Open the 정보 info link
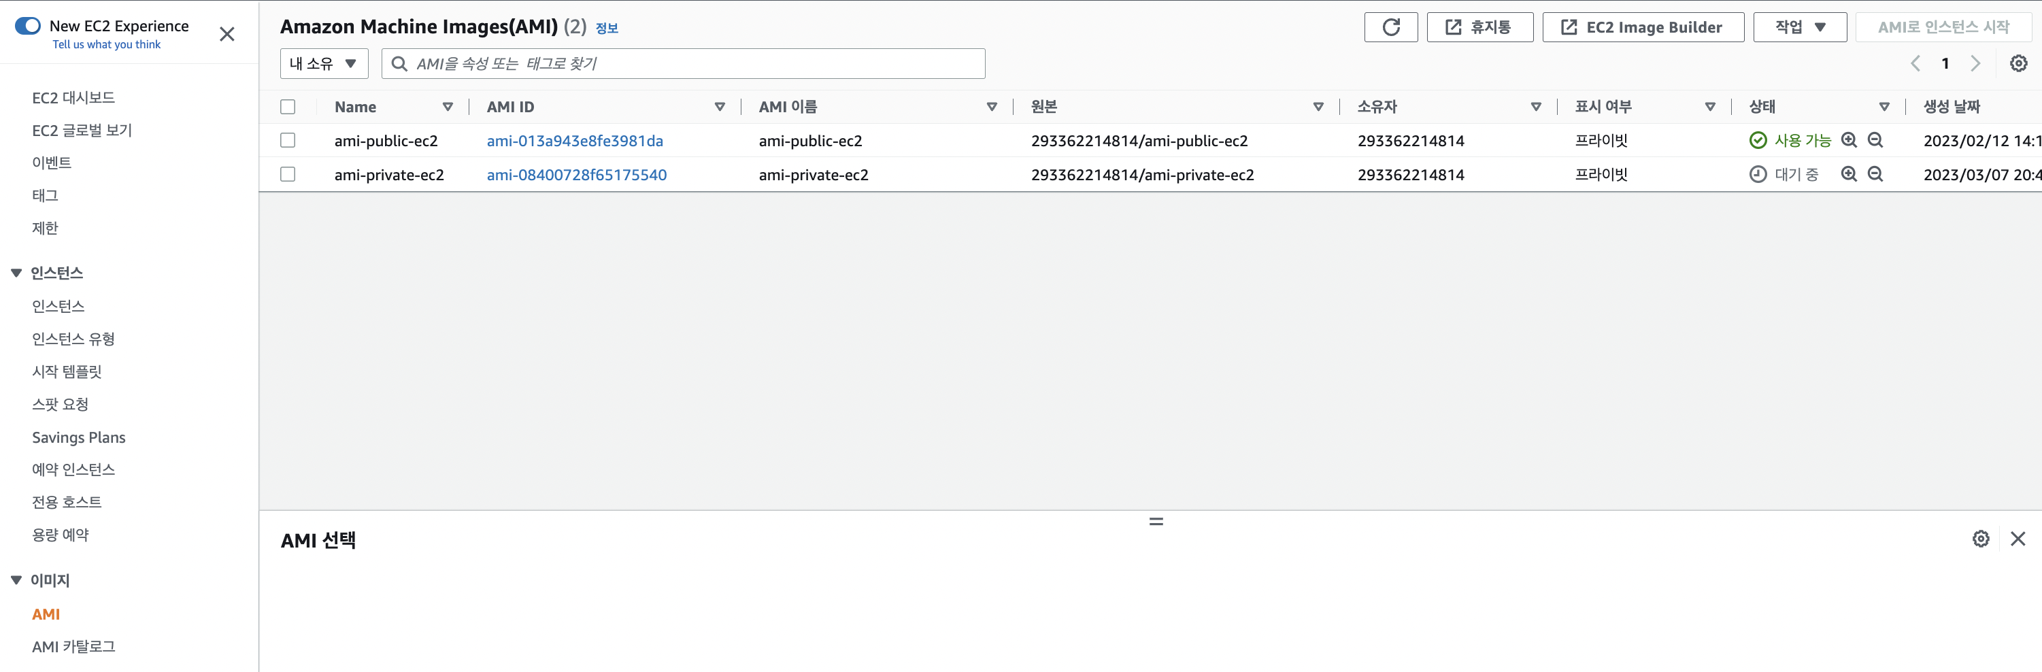Image resolution: width=2042 pixels, height=672 pixels. click(607, 29)
